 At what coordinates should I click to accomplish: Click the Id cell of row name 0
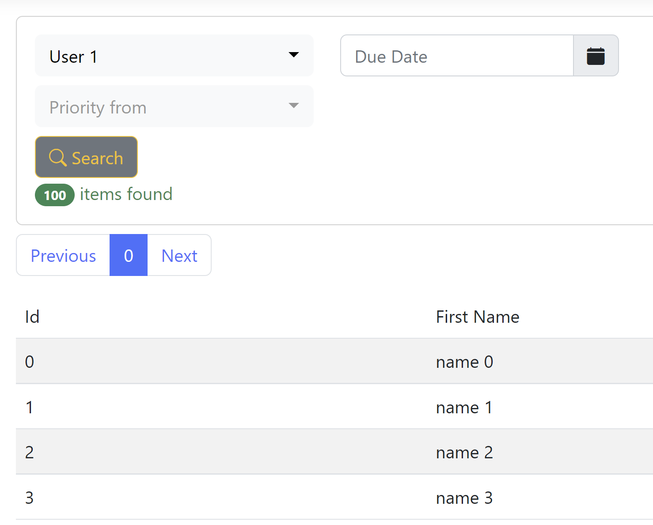30,362
